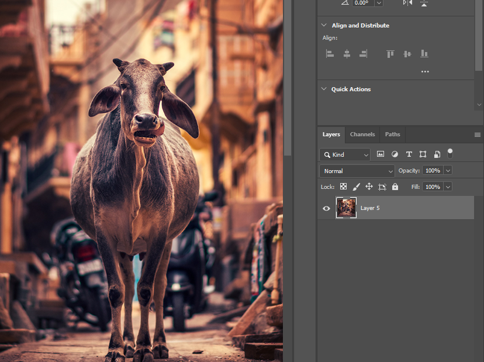
Task: Click the flip vertical icon
Action: coord(424,3)
